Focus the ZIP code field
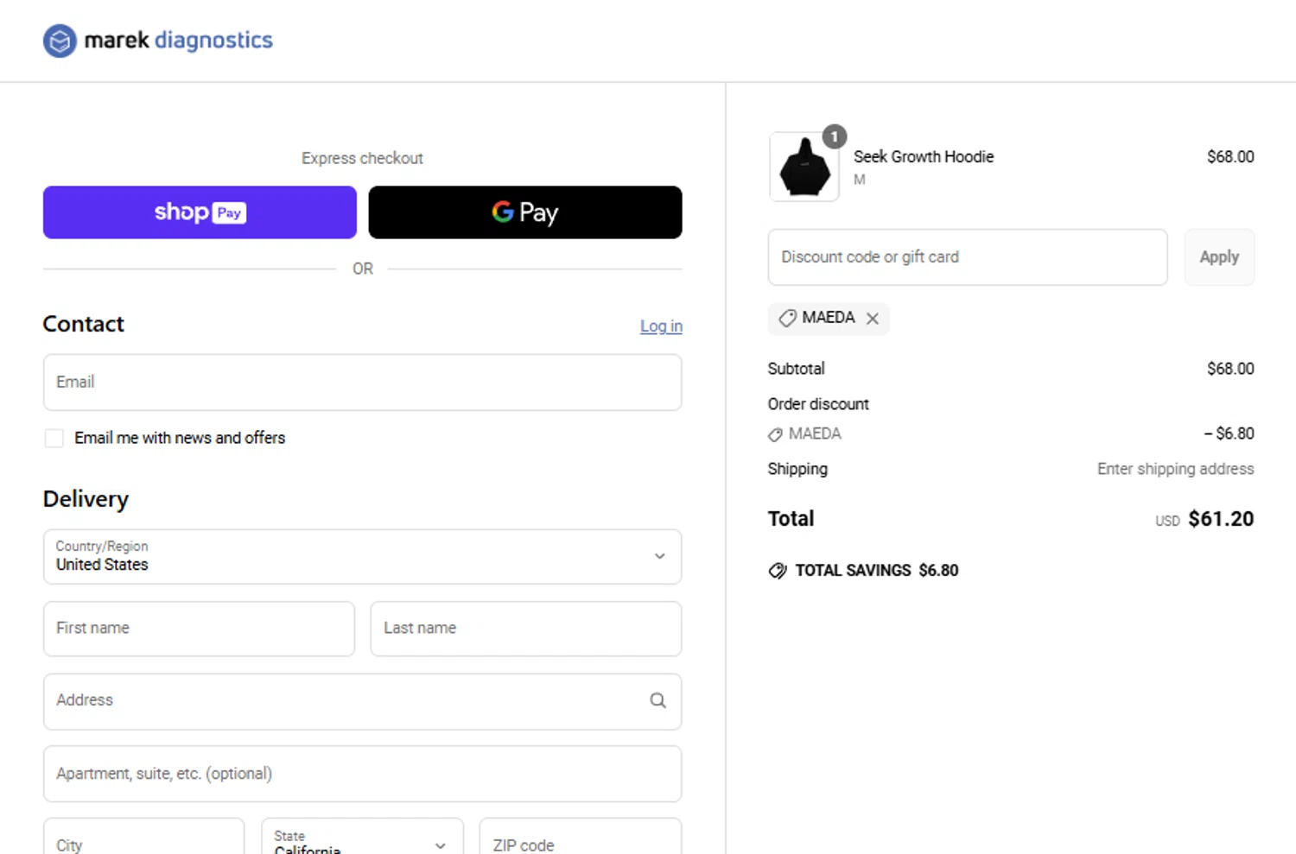This screenshot has width=1296, height=854. (x=581, y=836)
